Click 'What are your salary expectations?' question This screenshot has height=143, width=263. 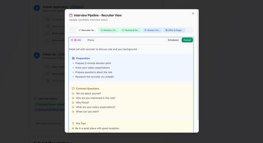point(96,107)
